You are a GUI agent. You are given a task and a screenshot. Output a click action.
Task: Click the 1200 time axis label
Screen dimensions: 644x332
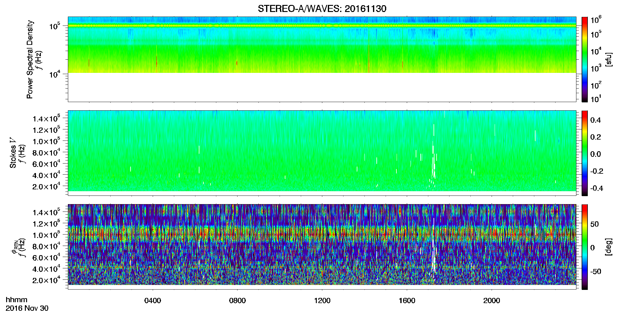tap(322, 301)
